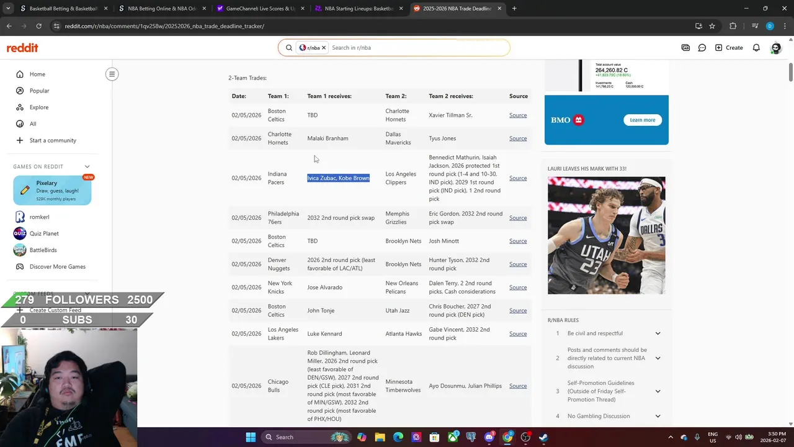Open the All feed

click(33, 124)
